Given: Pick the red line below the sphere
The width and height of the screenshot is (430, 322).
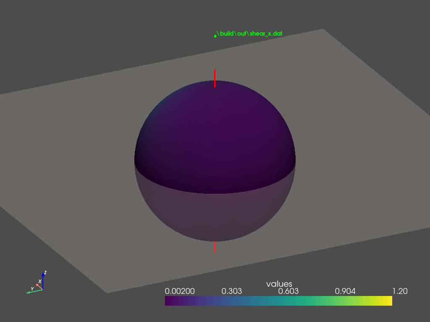Looking at the screenshot, I should pos(215,247).
